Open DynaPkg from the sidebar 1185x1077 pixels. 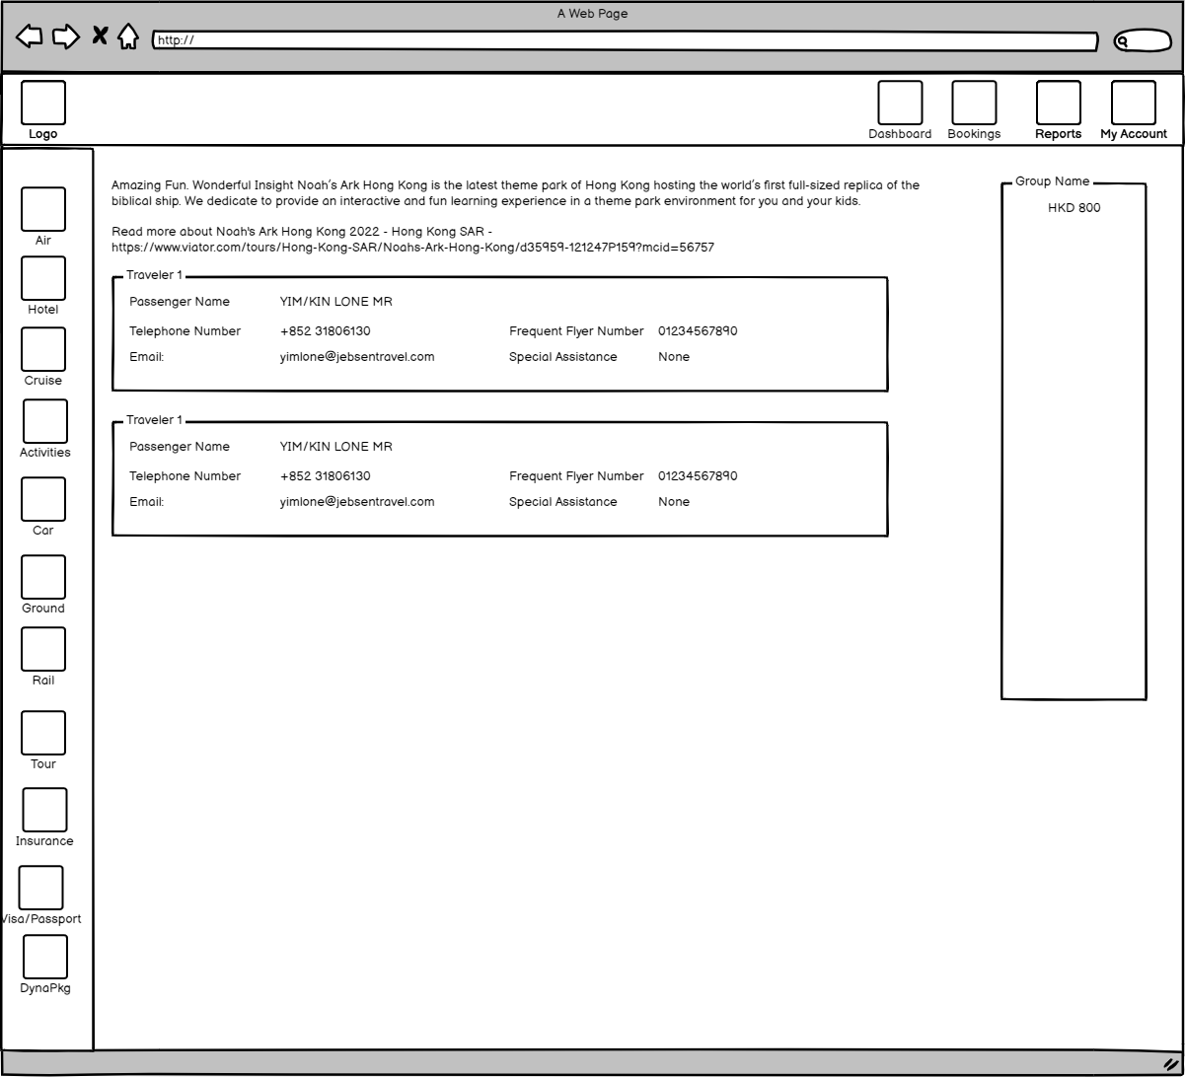[x=45, y=958]
